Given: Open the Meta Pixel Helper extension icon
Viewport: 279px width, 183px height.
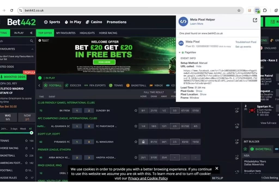Looking at the screenshot, I should click(257, 11).
